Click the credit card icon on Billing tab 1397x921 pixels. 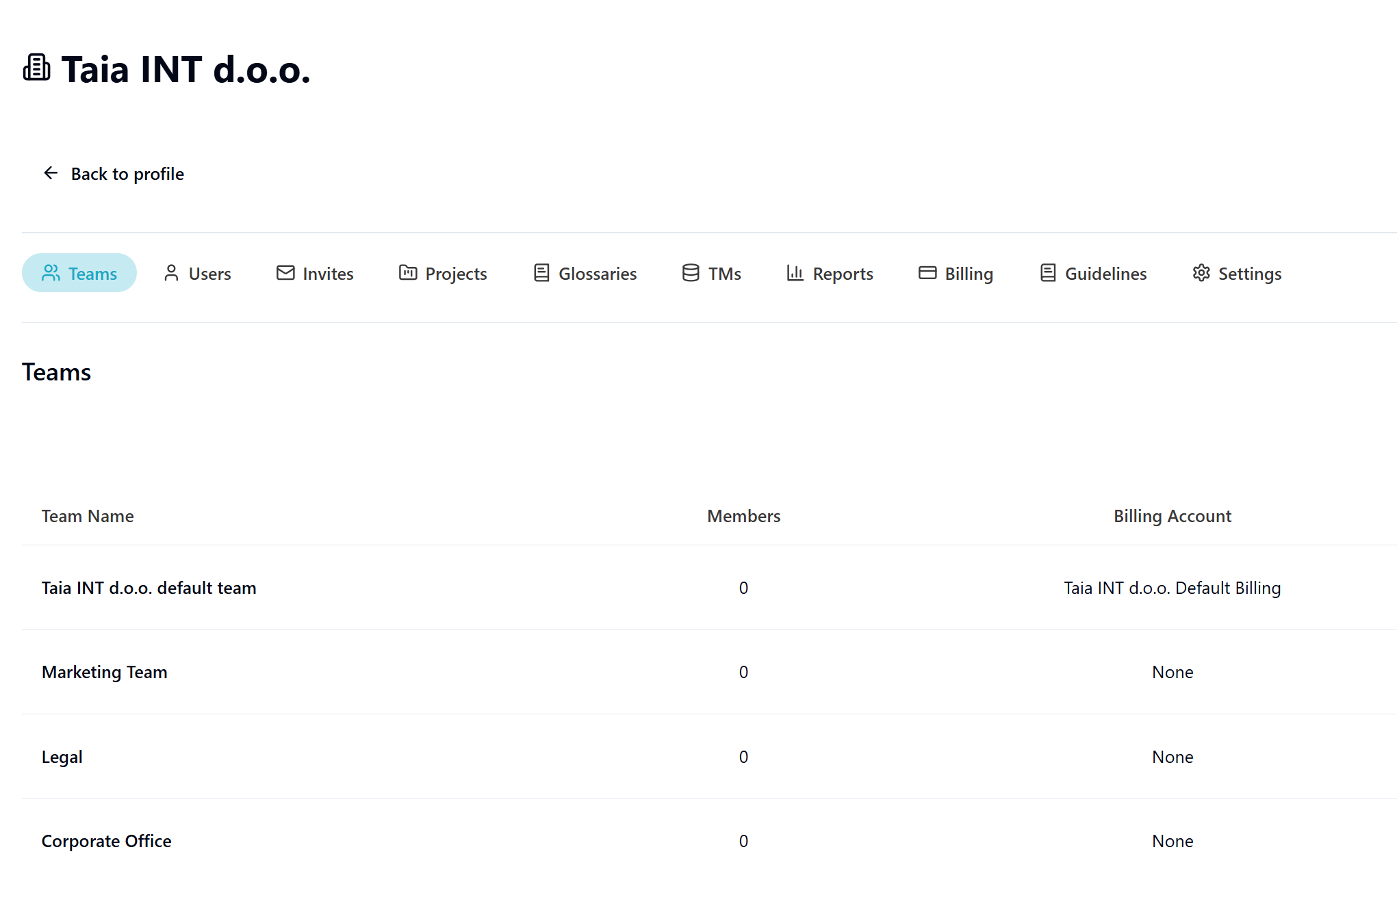pos(927,273)
